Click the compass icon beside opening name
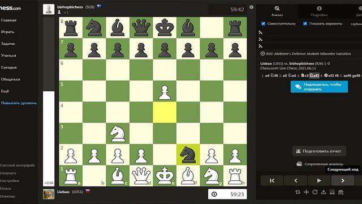Image resolution: width=362 pixels, height=204 pixels. pyautogui.click(x=262, y=54)
